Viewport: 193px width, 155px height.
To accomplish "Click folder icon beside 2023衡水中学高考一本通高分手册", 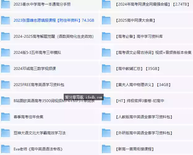I will click(x=6, y=4).
